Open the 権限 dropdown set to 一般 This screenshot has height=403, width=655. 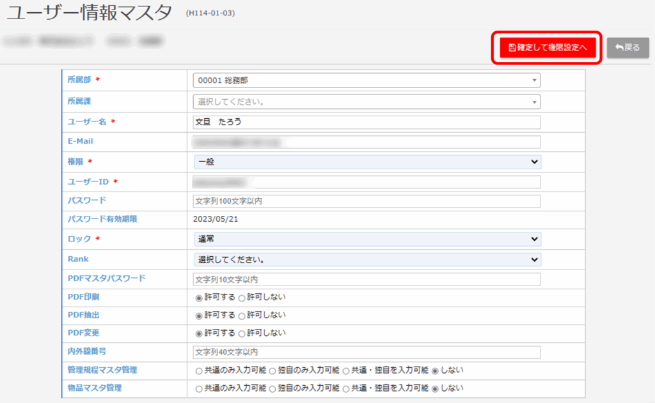(367, 162)
